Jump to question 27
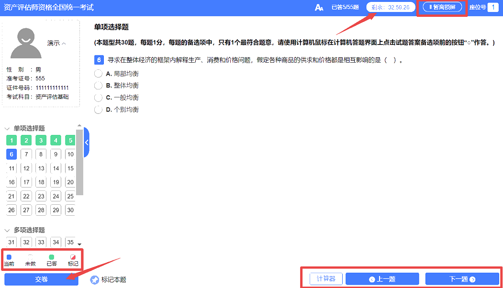This screenshot has width=503, height=288. click(26, 210)
